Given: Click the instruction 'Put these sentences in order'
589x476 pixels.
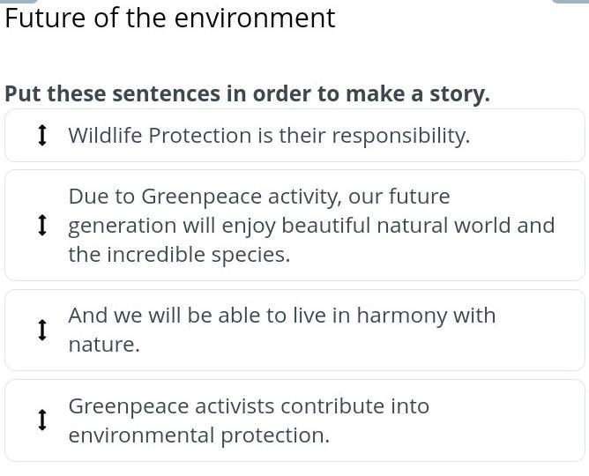Looking at the screenshot, I should 247,94.
